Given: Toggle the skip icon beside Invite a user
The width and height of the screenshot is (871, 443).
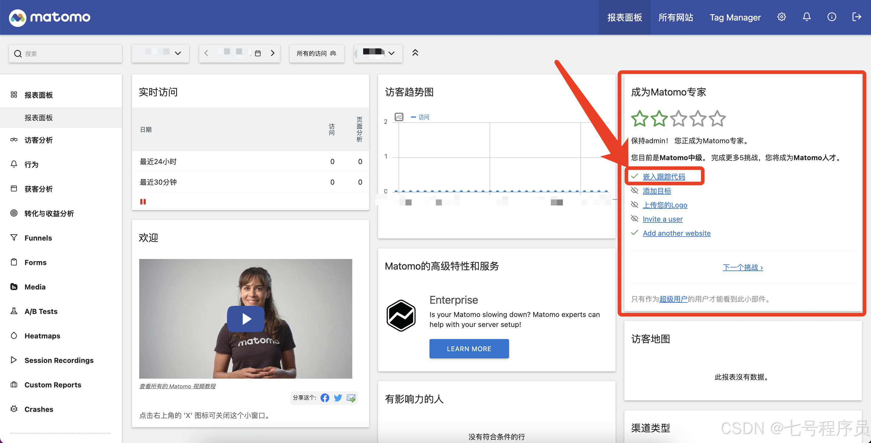Looking at the screenshot, I should (635, 219).
